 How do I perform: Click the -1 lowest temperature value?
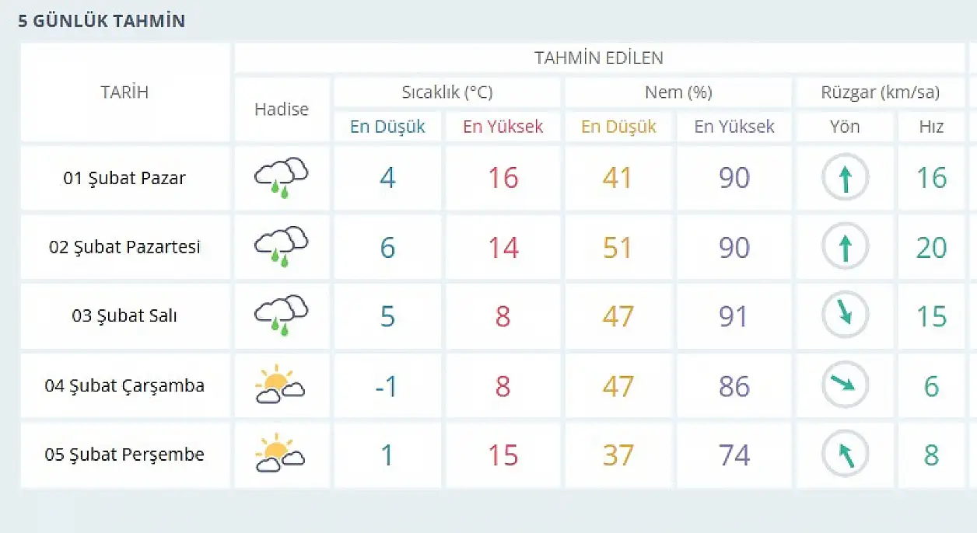[x=387, y=386]
